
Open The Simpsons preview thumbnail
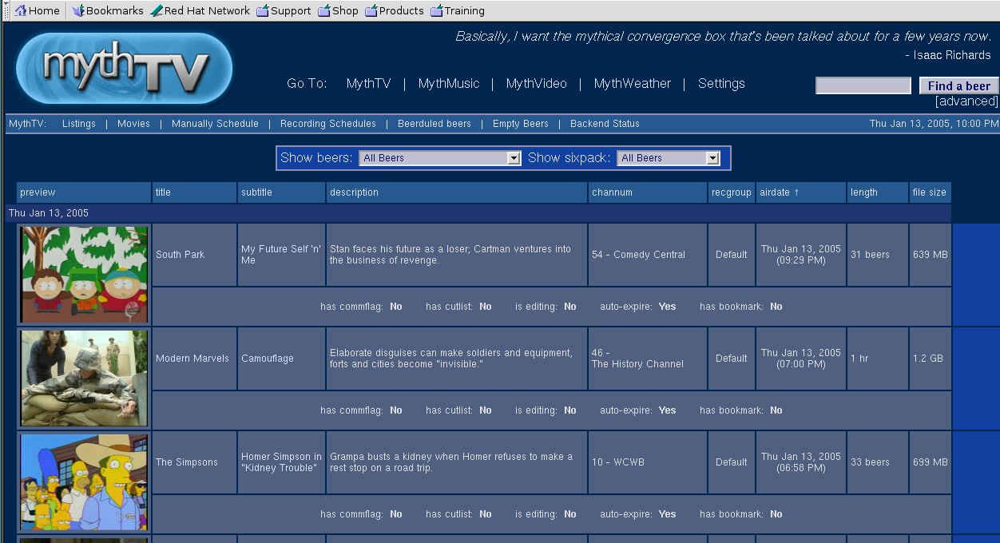[84, 482]
